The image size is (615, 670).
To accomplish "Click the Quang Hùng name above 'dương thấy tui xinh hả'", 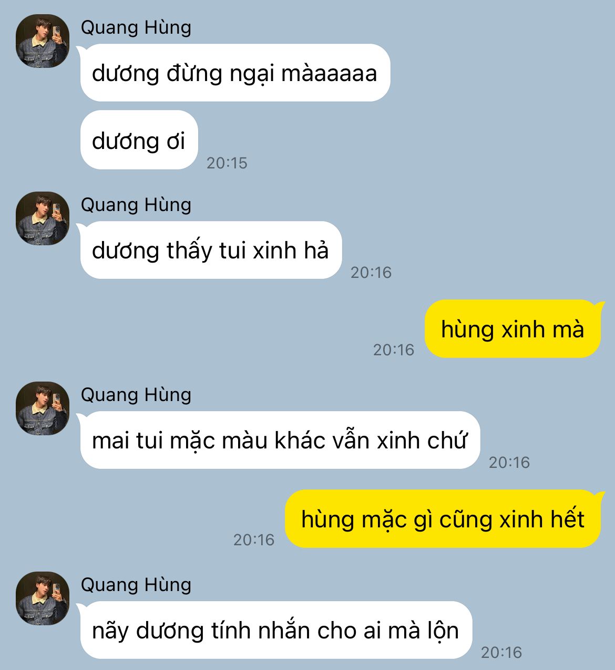I will click(136, 205).
